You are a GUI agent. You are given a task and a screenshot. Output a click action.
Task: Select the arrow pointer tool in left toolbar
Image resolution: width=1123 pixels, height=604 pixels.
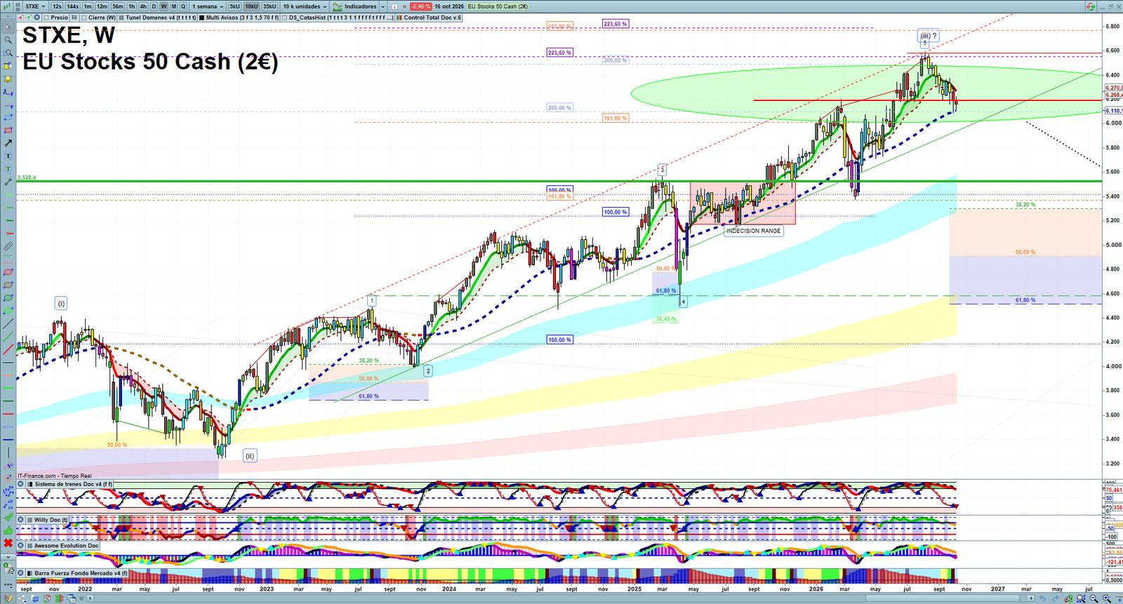click(x=8, y=27)
